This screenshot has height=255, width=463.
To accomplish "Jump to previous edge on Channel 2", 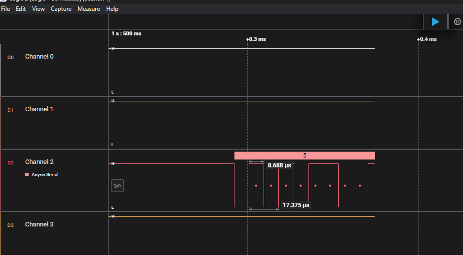I will tap(117, 186).
